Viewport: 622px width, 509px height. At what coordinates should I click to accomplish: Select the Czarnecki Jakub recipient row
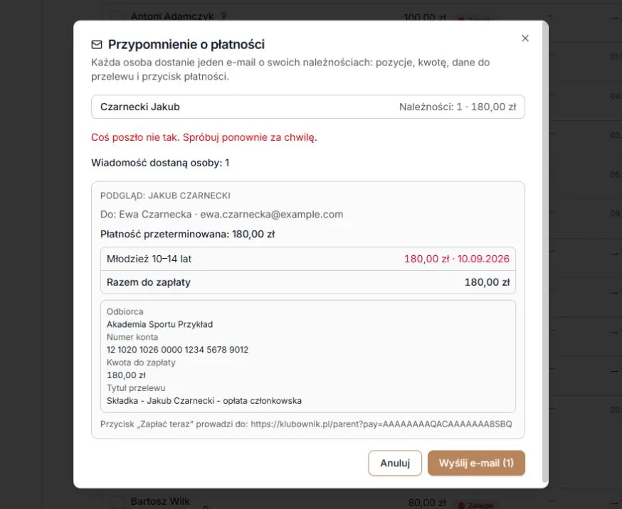[308, 107]
